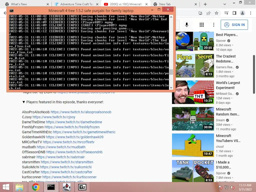This screenshot has width=256, height=192.
Task: Open mrcoffeetv Twitch link
Action: coord(68,142)
